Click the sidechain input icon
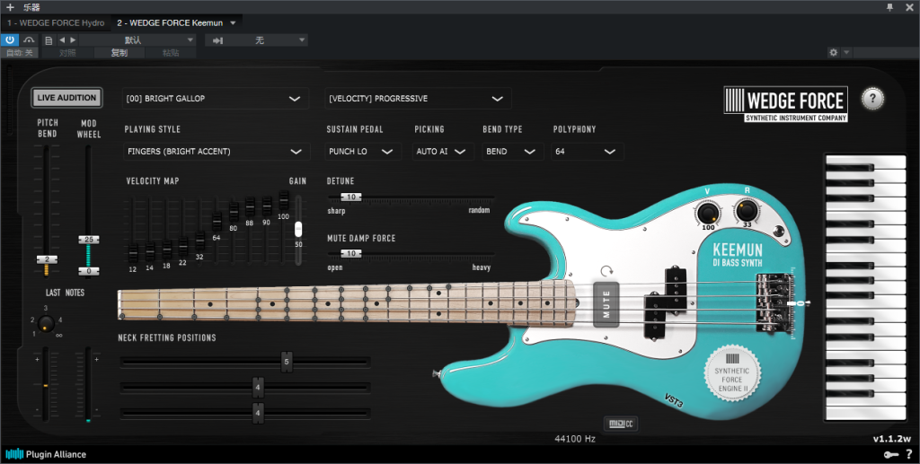 click(217, 40)
